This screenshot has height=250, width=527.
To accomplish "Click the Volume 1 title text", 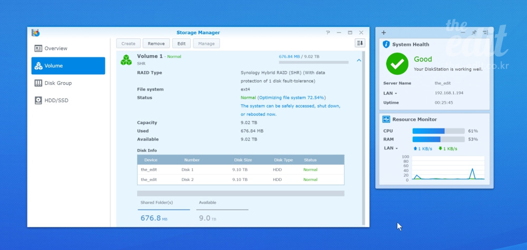I will (150, 56).
